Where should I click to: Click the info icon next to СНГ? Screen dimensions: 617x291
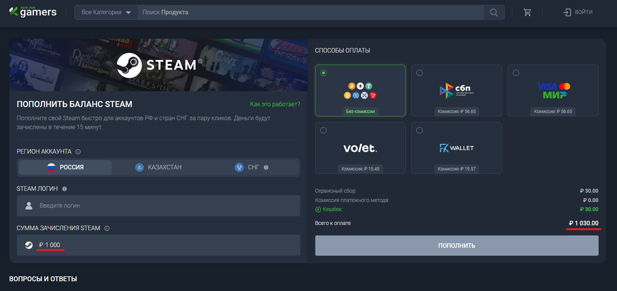tap(266, 167)
